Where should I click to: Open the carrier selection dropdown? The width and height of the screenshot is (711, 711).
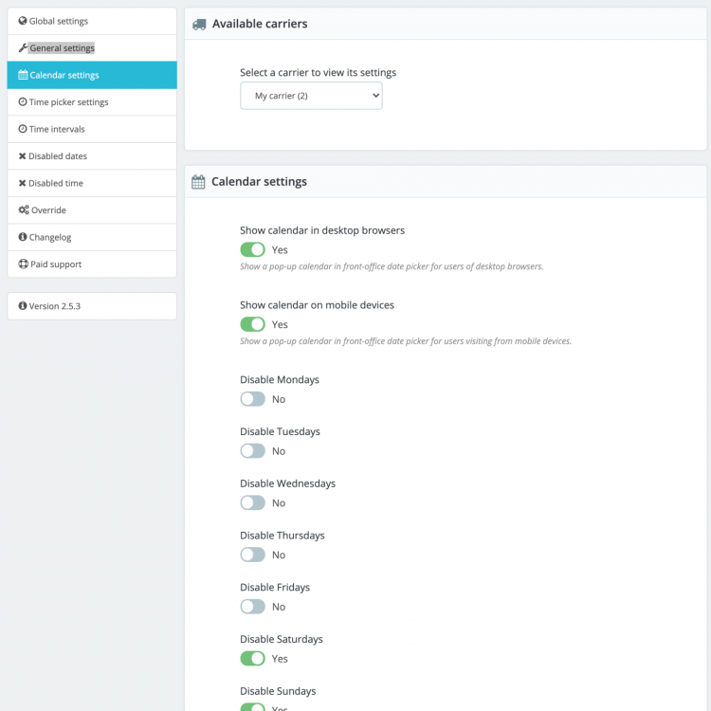point(311,96)
